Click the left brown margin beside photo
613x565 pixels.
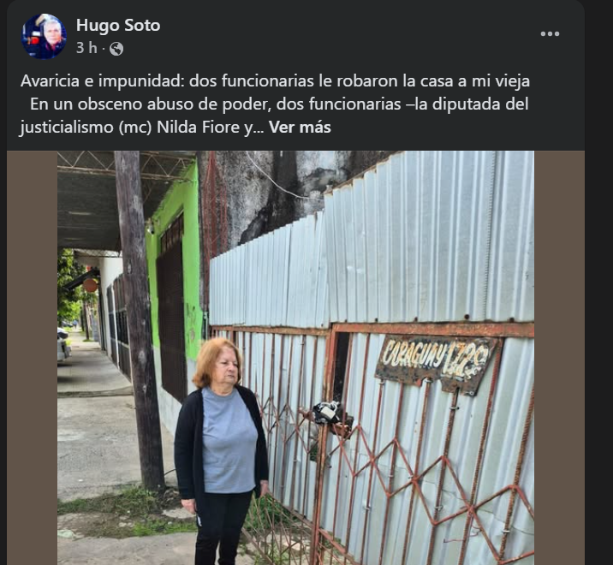click(32, 358)
